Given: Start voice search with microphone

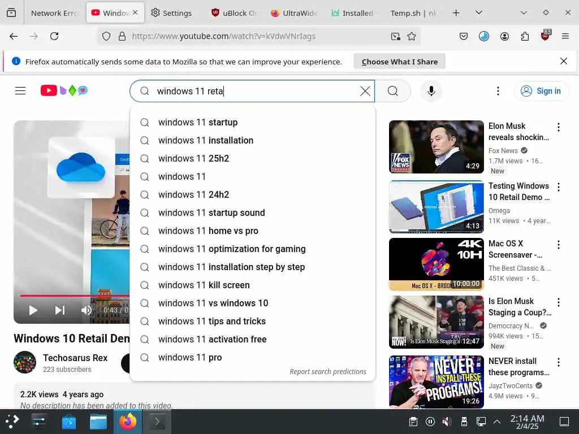Looking at the screenshot, I should 431,91.
